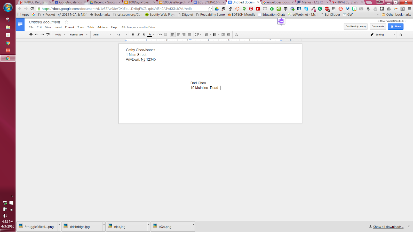
Task: Click the Google Drive extension icon
Action: coord(217,9)
